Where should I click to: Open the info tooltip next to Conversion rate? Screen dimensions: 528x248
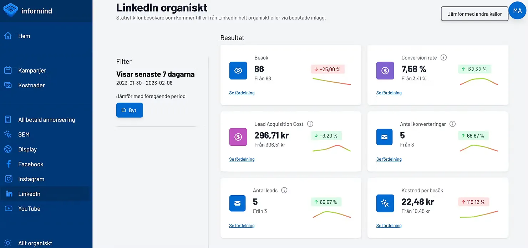pos(443,57)
